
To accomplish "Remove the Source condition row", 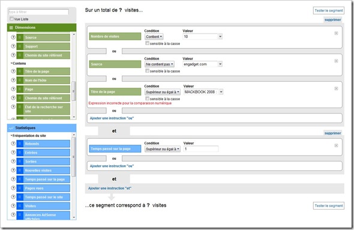I will point(336,61).
